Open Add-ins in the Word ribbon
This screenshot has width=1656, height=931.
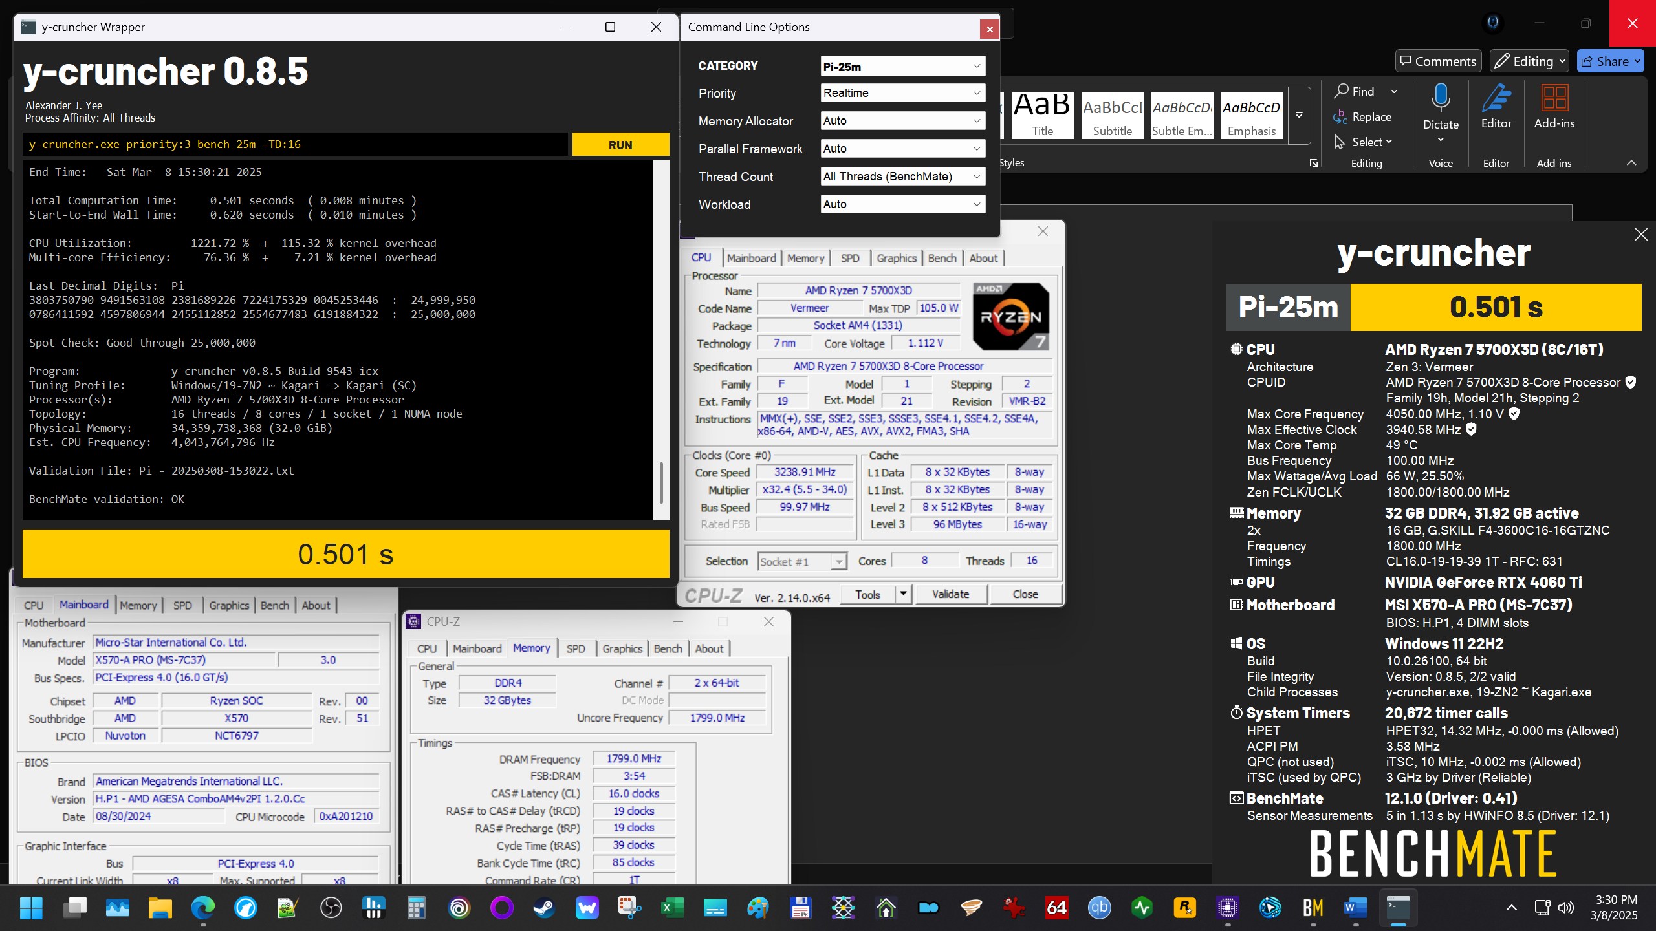tap(1554, 107)
